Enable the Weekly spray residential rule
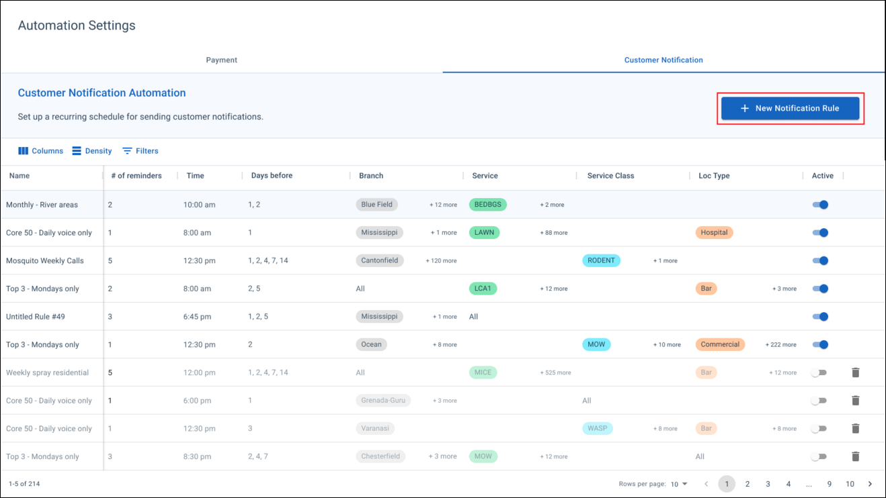 [x=819, y=372]
